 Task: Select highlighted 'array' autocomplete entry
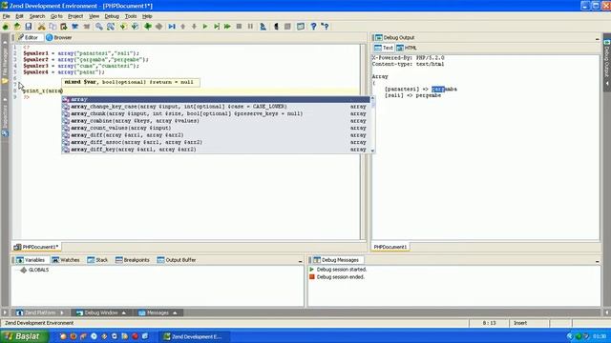tap(216, 99)
